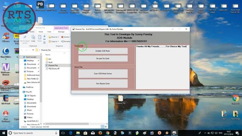The image size is (242, 136).
Task: Show hidden system tray icons
Action: tap(205, 133)
